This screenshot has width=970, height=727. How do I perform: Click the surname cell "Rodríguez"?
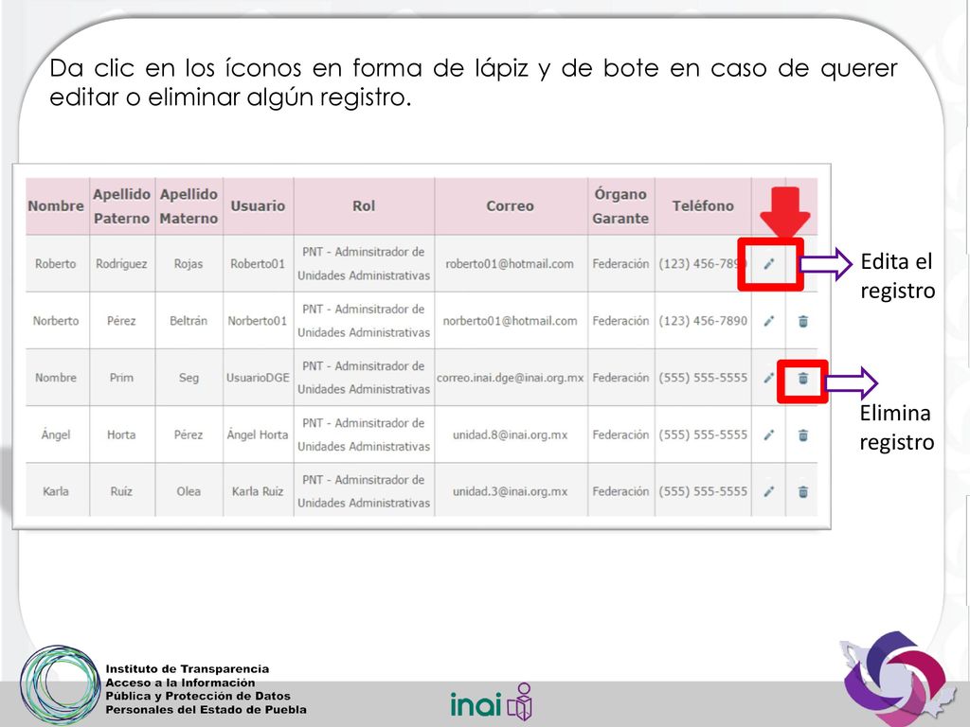[121, 264]
